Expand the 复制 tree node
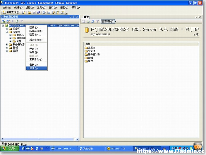206x155 pixels. click(7, 48)
